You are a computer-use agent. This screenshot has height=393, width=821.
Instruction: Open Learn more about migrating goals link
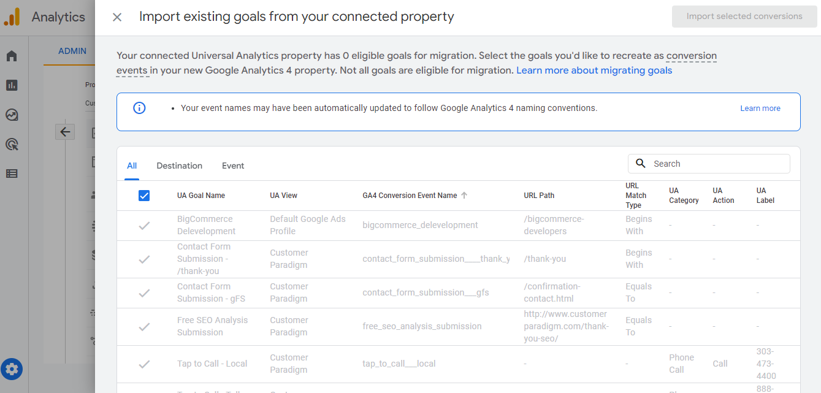click(x=594, y=71)
